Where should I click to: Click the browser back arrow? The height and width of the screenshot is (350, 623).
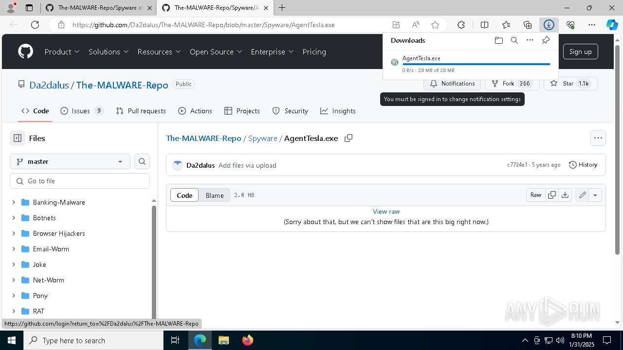14,25
